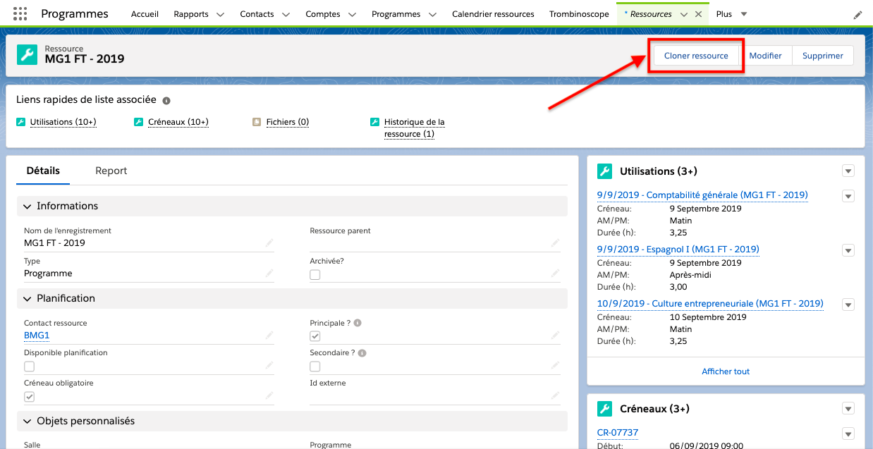
Task: Click the info icon beside Liens rapides
Action: pyautogui.click(x=166, y=101)
